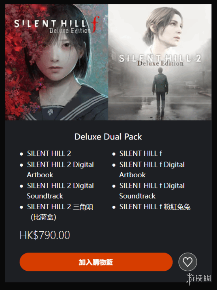The width and height of the screenshot is (217, 290).
Task: Click the heart wishlist icon
Action: (187, 262)
